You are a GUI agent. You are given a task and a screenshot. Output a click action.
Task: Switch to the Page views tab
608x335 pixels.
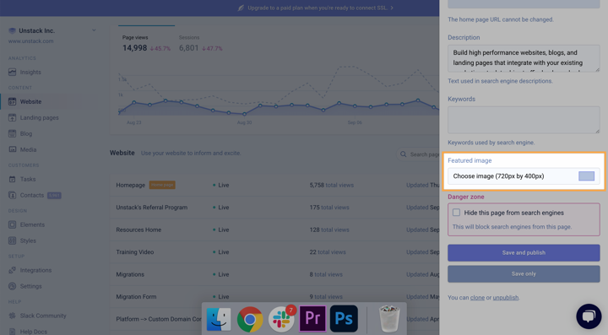[135, 38]
